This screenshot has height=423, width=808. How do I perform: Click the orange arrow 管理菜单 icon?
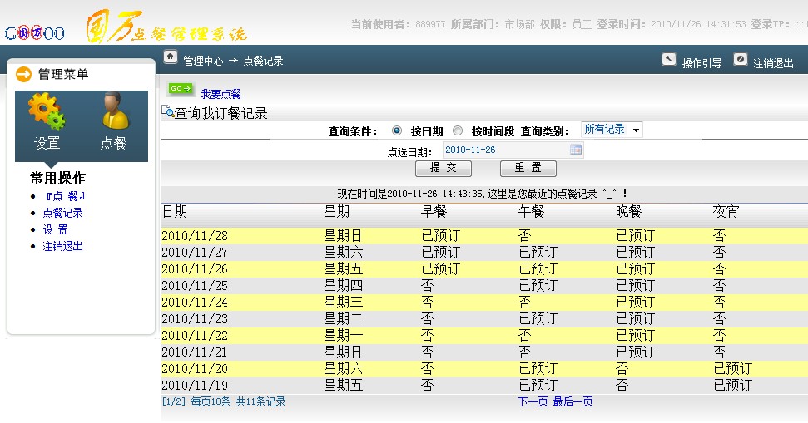click(23, 74)
